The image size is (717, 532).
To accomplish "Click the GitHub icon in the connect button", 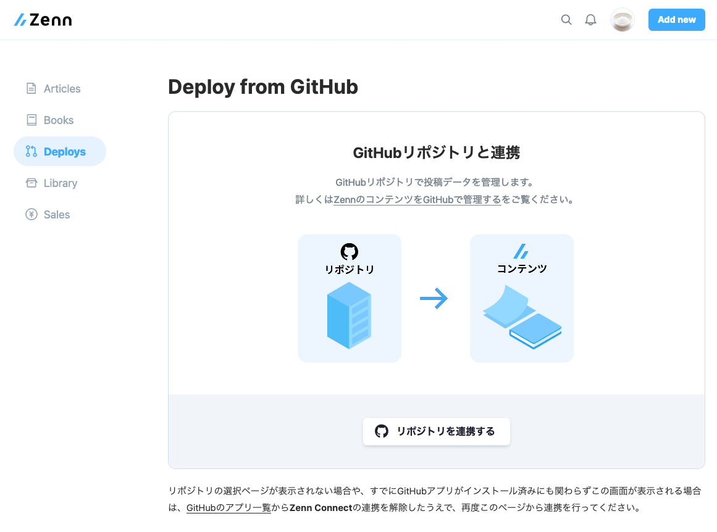I will [x=382, y=431].
